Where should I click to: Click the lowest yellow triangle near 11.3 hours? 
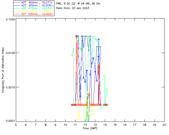78,119
